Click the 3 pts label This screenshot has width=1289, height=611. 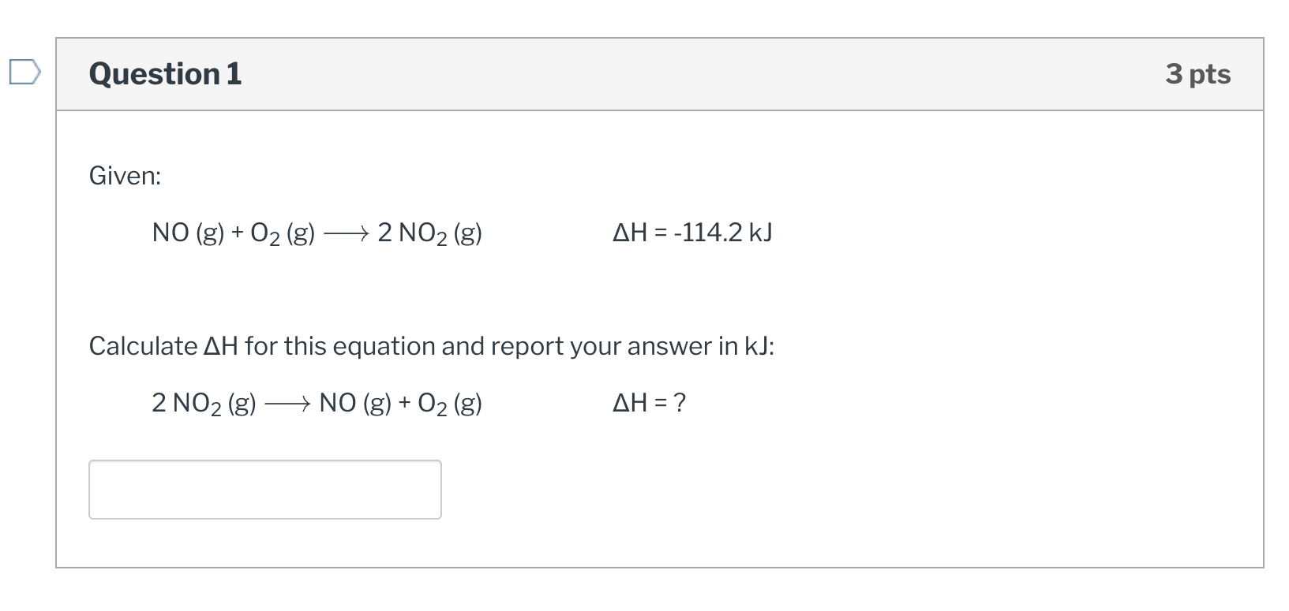pyautogui.click(x=1197, y=73)
